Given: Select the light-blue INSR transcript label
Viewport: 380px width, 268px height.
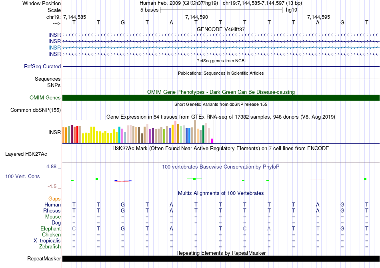Looking at the screenshot, I should point(54,48).
